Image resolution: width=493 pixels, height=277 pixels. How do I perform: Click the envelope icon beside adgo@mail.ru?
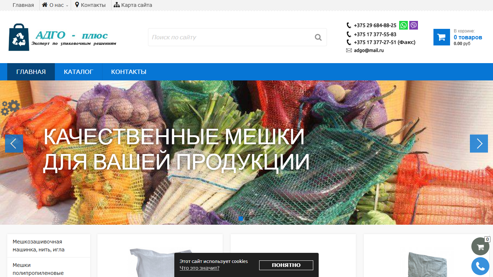[x=349, y=50]
